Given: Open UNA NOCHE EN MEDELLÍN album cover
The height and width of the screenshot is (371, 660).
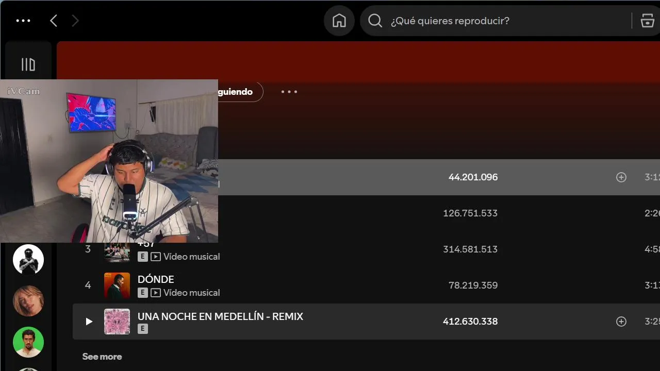Looking at the screenshot, I should 117,322.
